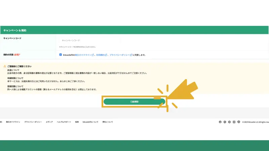Open the 取引ガイドライン link in agreement row
The image size is (269, 151).
(x=83, y=55)
